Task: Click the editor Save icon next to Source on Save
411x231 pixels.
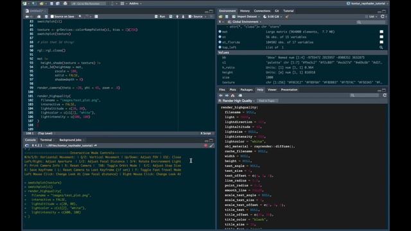Action: coord(46,17)
